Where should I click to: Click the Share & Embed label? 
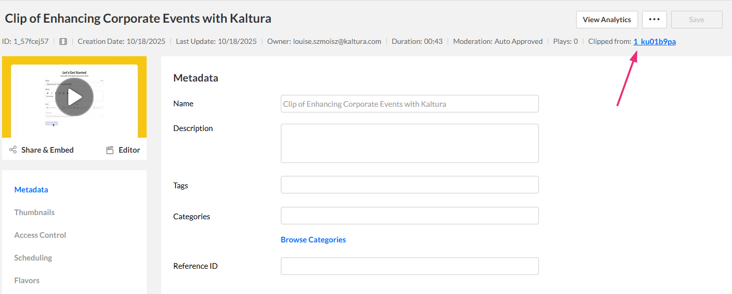point(47,150)
